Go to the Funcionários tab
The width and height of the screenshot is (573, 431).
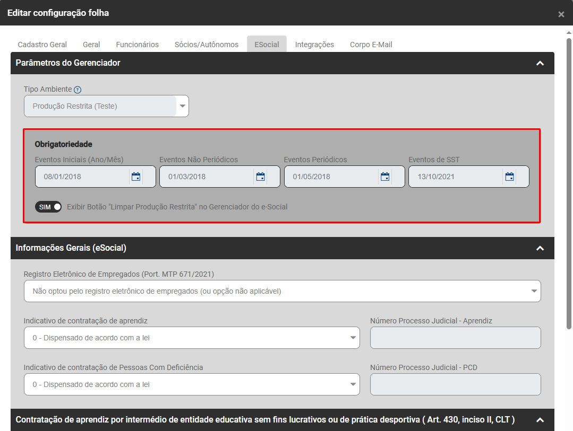(x=137, y=45)
